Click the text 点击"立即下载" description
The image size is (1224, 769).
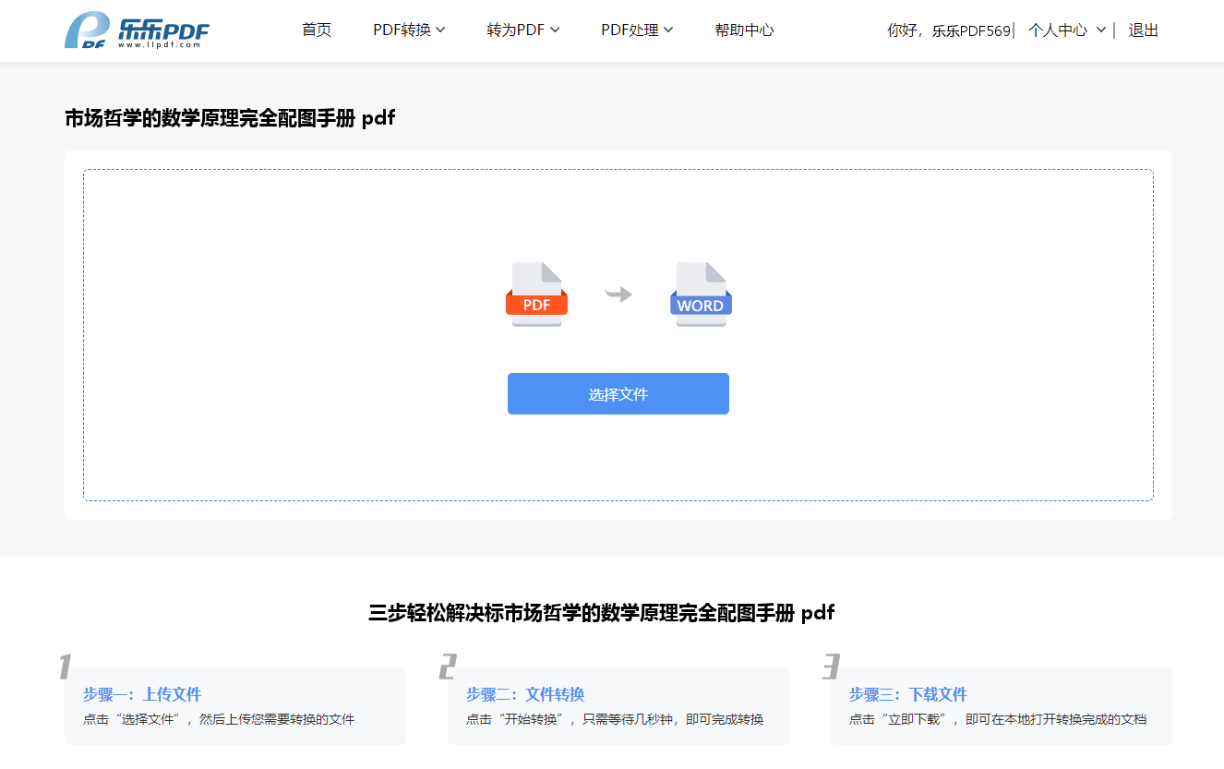[998, 719]
